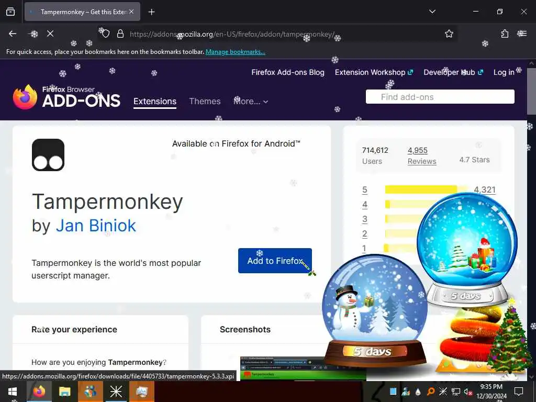Image resolution: width=536 pixels, height=402 pixels.
Task: Open the snowflake app in taskbar
Action: 116,391
